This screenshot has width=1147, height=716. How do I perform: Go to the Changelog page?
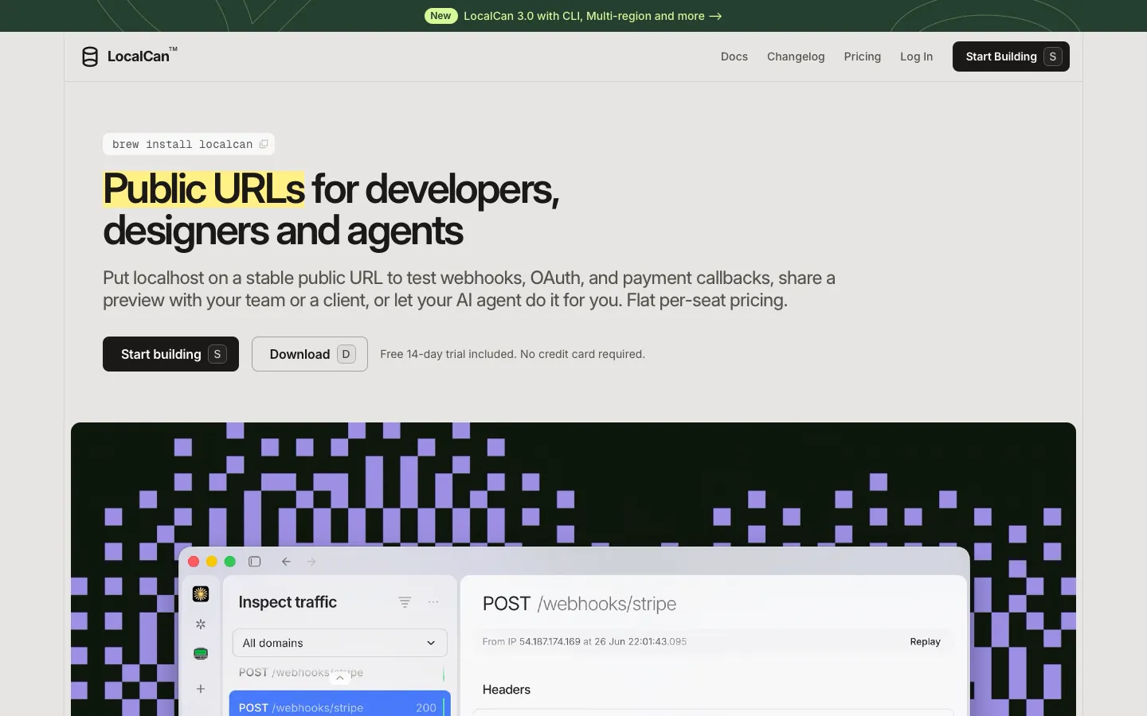pos(796,56)
